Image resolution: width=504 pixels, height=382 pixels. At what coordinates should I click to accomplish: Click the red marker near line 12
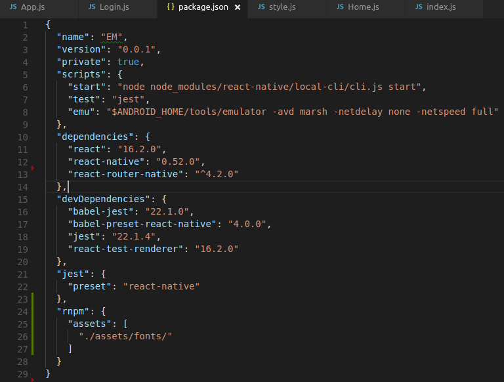(x=33, y=168)
